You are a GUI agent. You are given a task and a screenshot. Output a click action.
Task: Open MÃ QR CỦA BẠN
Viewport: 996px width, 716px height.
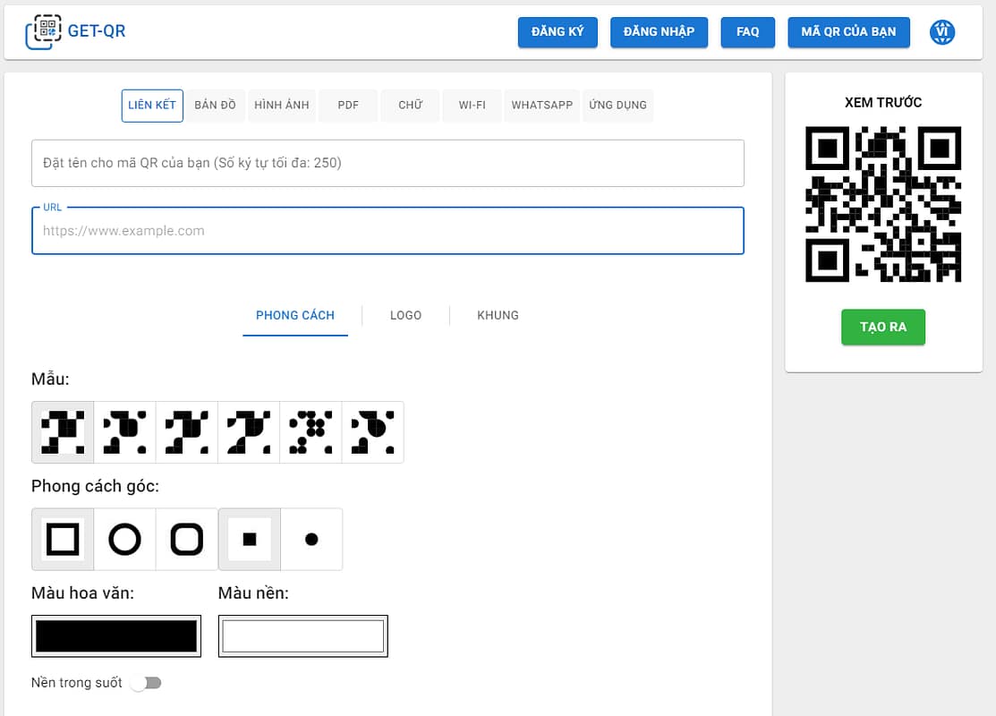pyautogui.click(x=848, y=32)
